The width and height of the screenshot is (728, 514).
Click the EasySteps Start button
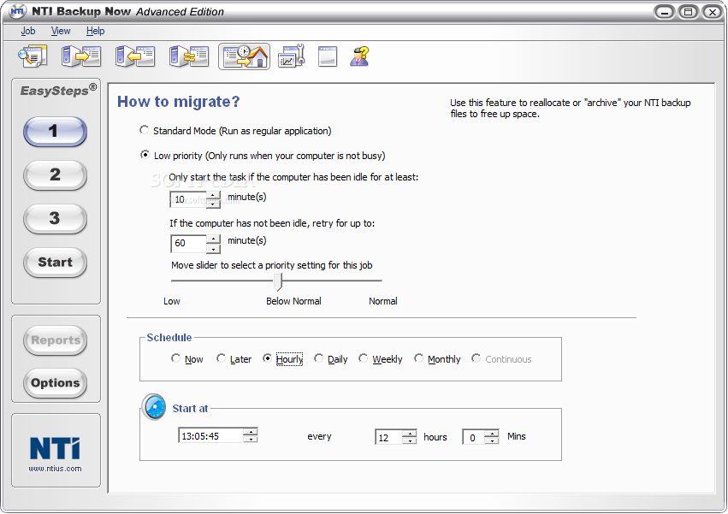55,263
